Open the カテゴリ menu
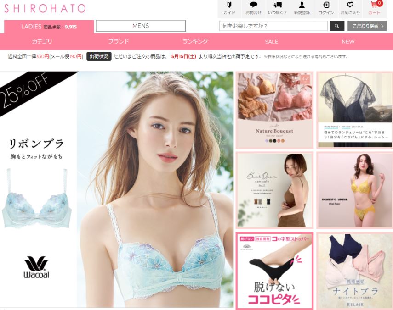Screen dimensions: 393x310 [42, 41]
